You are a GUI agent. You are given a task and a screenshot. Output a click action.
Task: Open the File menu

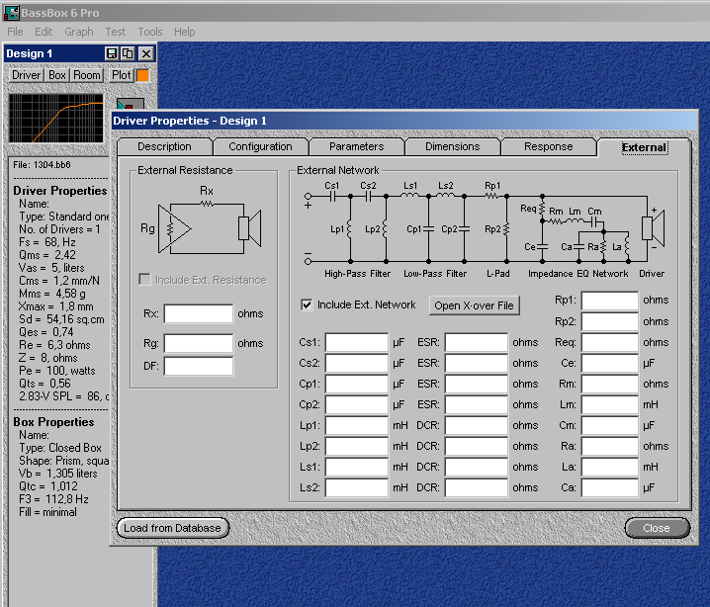(x=15, y=32)
